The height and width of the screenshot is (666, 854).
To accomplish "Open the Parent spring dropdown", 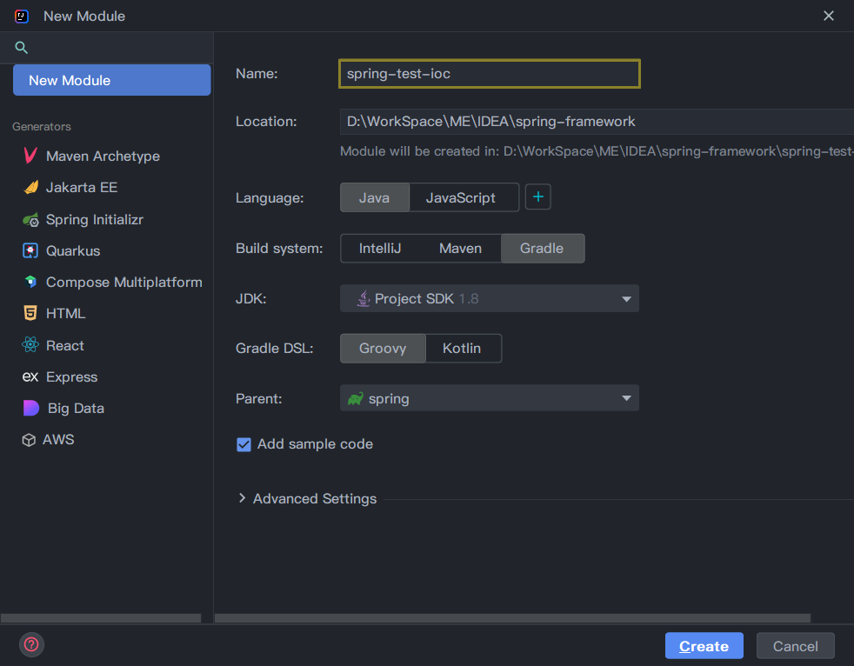I will (489, 399).
